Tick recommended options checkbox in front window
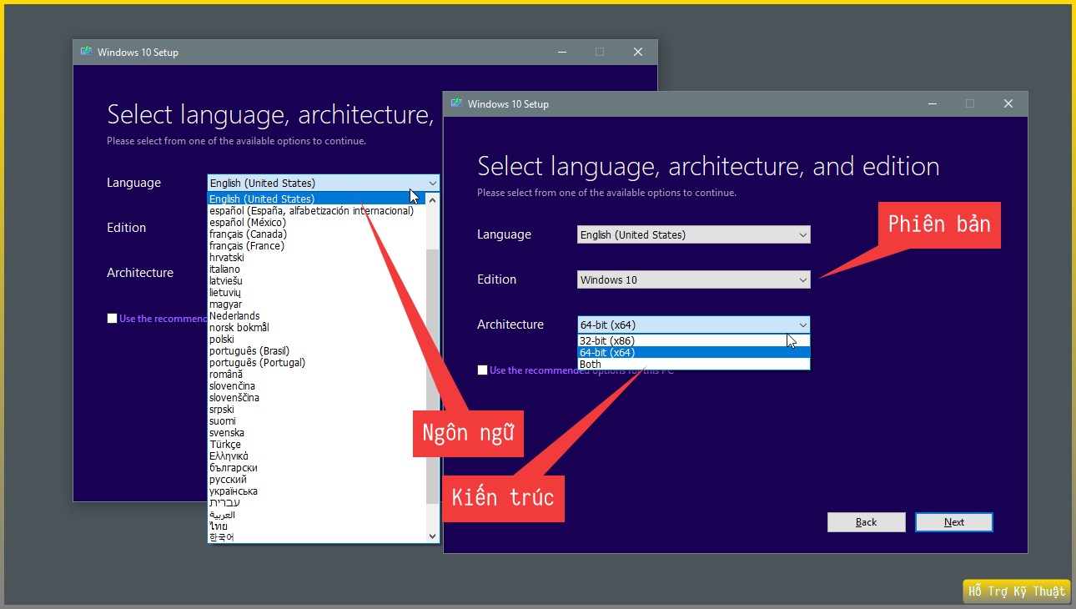Viewport: 1076px width, 609px height. click(483, 370)
